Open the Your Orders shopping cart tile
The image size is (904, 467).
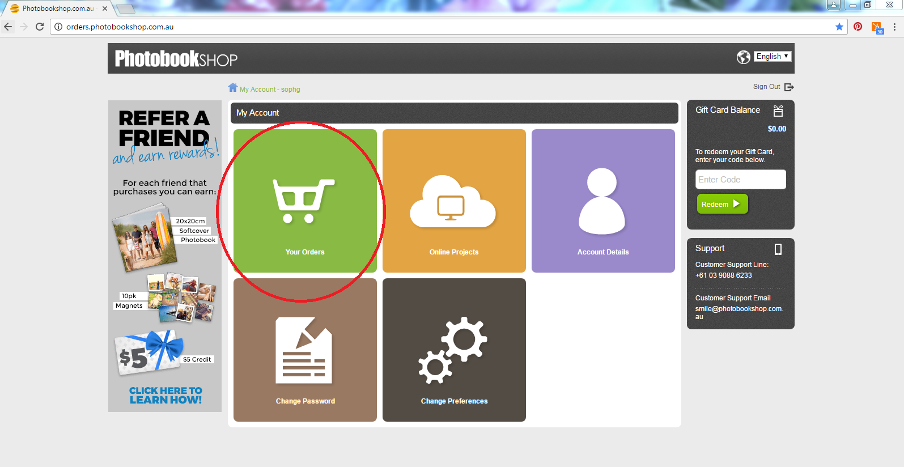(305, 201)
